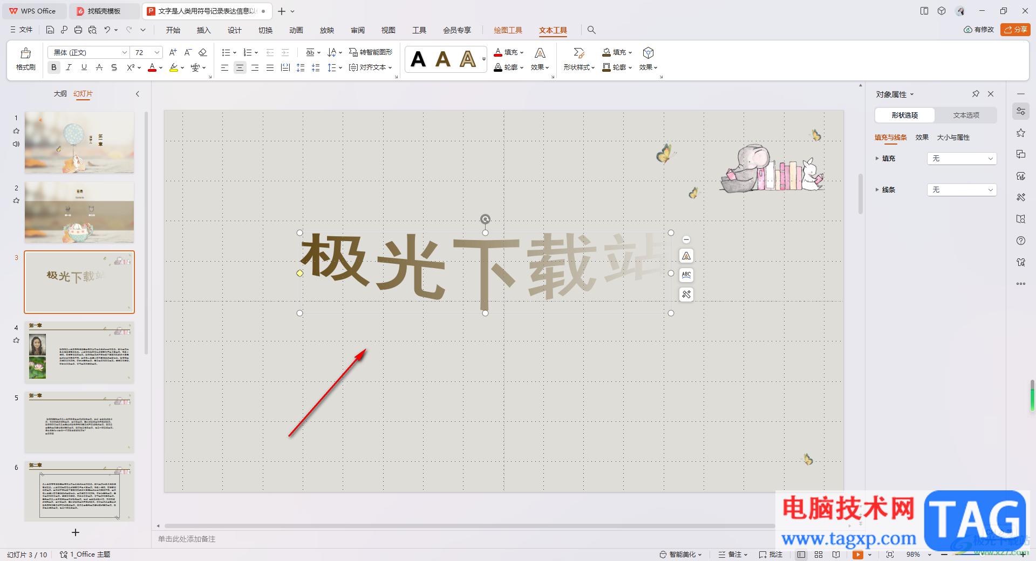Toggle underline formatting

coord(84,67)
